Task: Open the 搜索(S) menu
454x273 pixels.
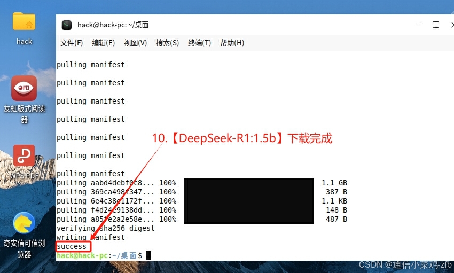Action: 167,43
